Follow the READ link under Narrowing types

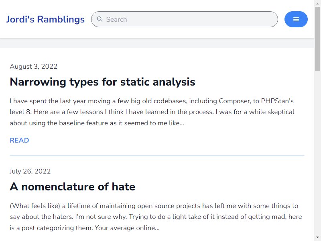point(19,140)
